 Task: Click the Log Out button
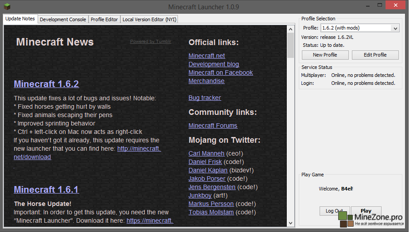[335, 211]
